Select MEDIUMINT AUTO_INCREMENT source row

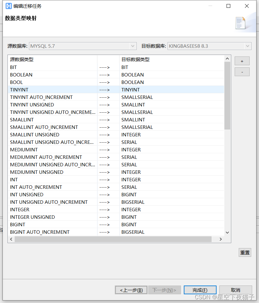click(52, 157)
